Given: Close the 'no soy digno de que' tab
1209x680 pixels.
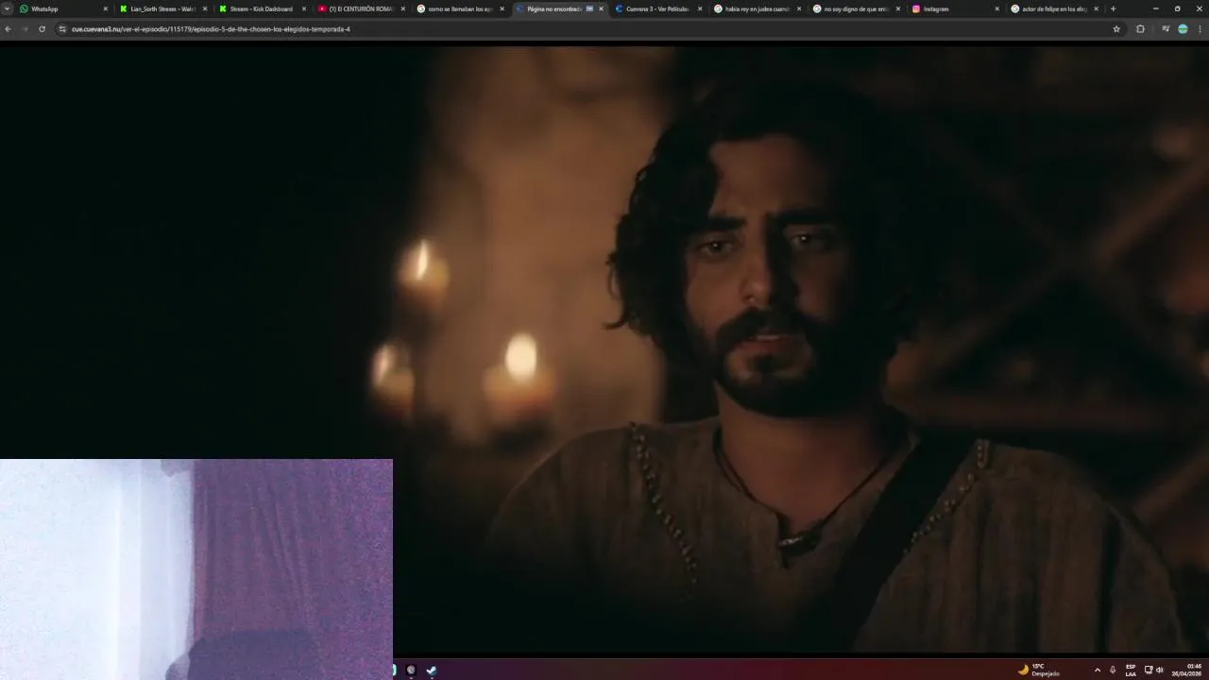Looking at the screenshot, I should coord(898,8).
